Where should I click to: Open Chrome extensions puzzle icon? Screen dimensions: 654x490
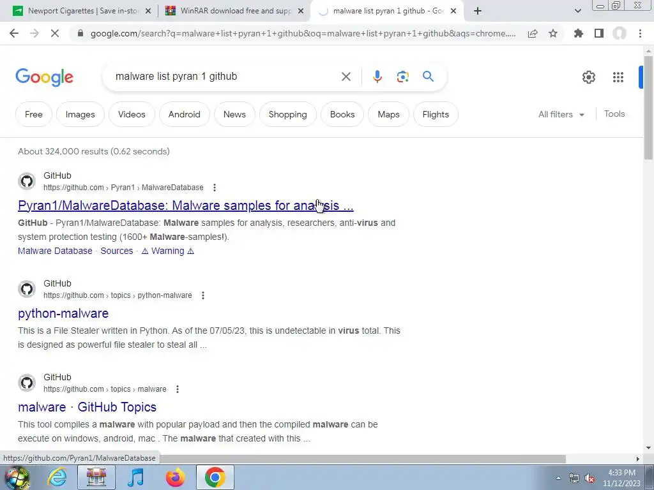(579, 33)
